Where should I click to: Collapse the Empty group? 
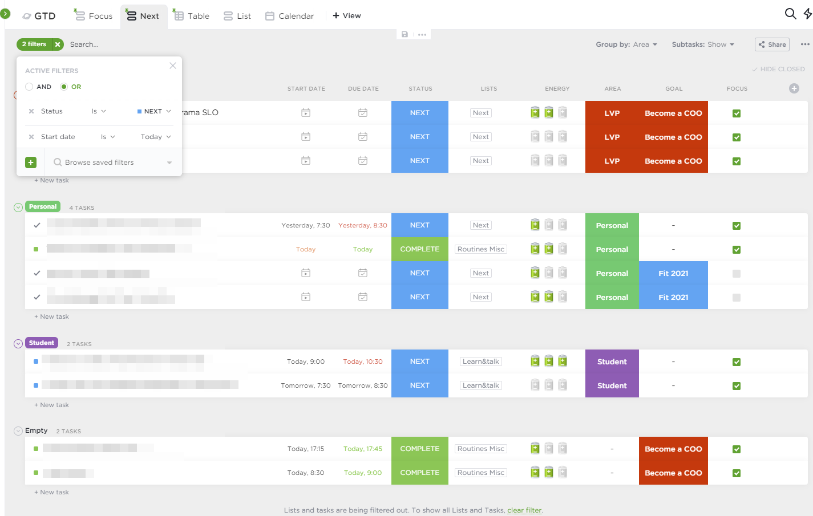click(18, 431)
